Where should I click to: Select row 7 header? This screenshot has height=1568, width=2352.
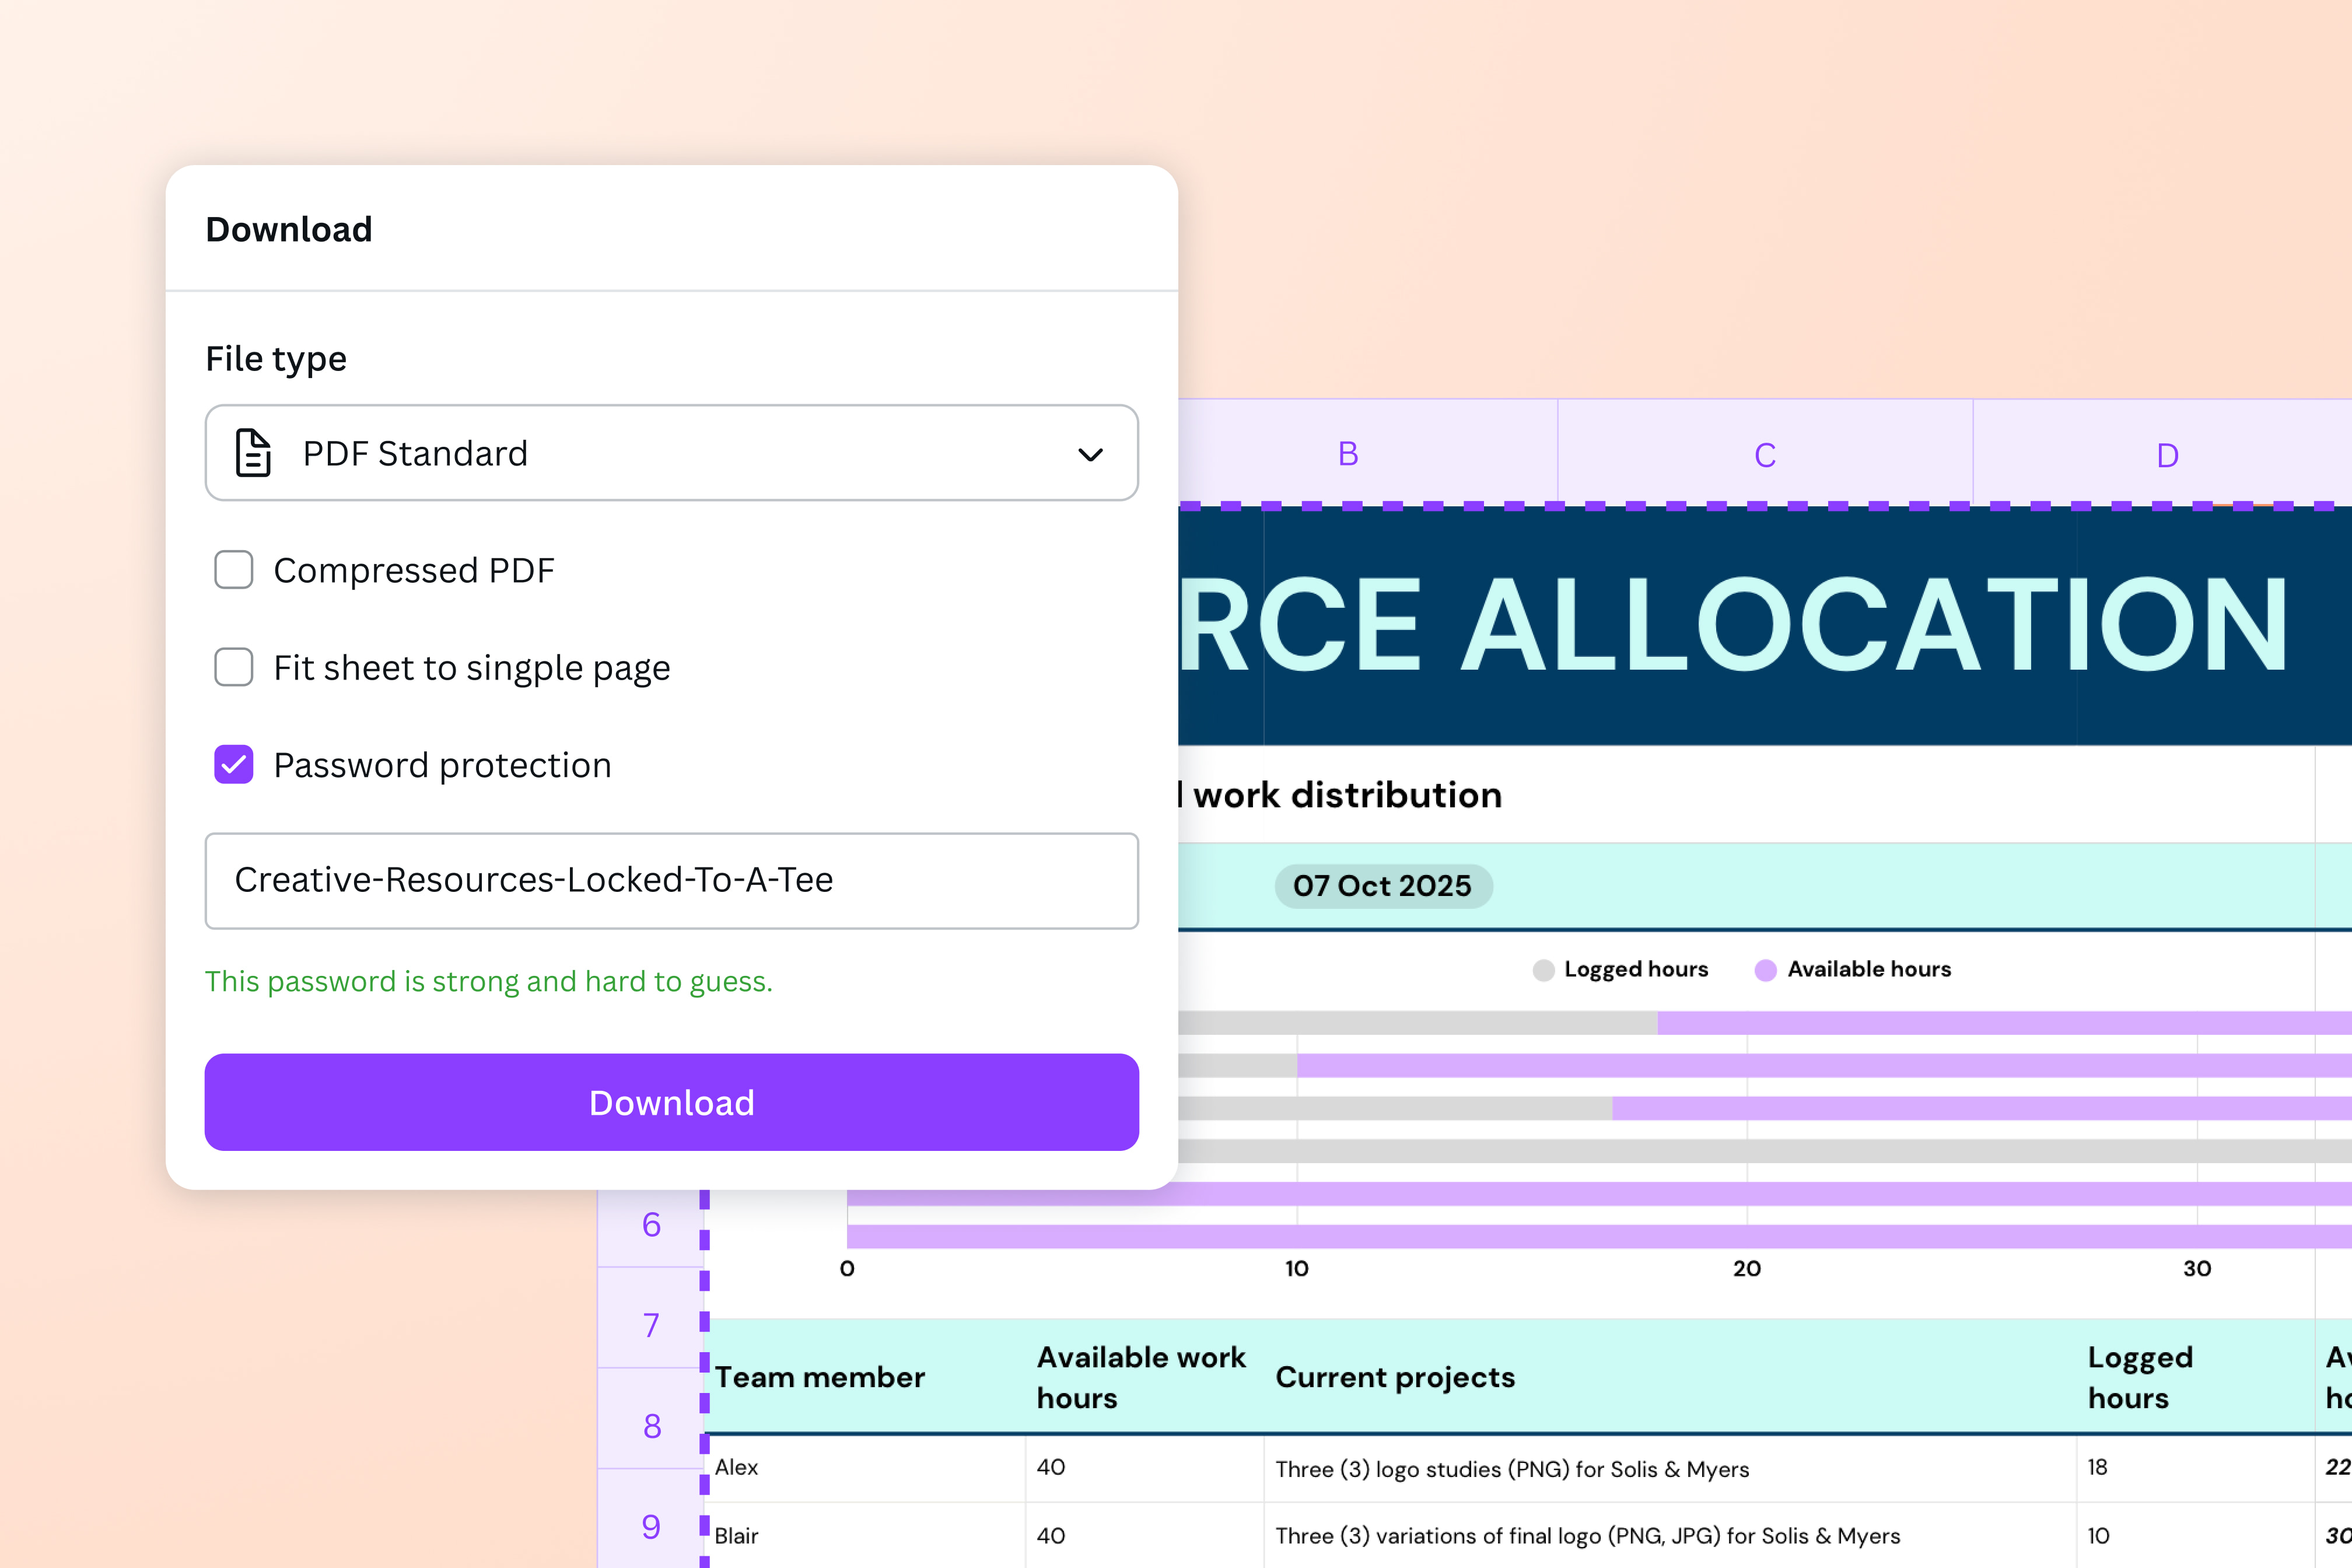tap(651, 1326)
